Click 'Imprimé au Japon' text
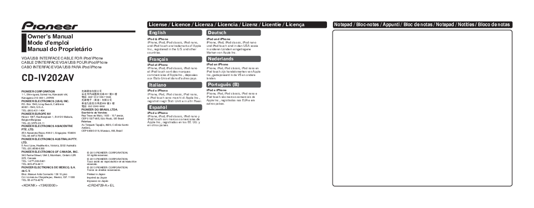The image size is (534, 208). point(97,177)
